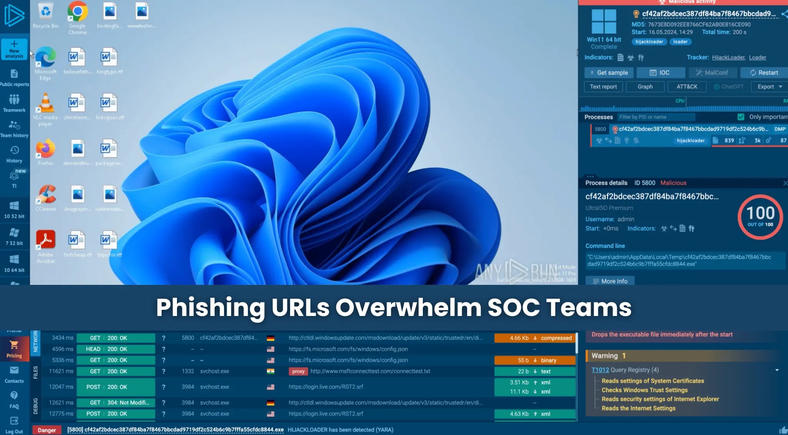Open the believefath document on desktop
788x435 pixels.
[77, 61]
